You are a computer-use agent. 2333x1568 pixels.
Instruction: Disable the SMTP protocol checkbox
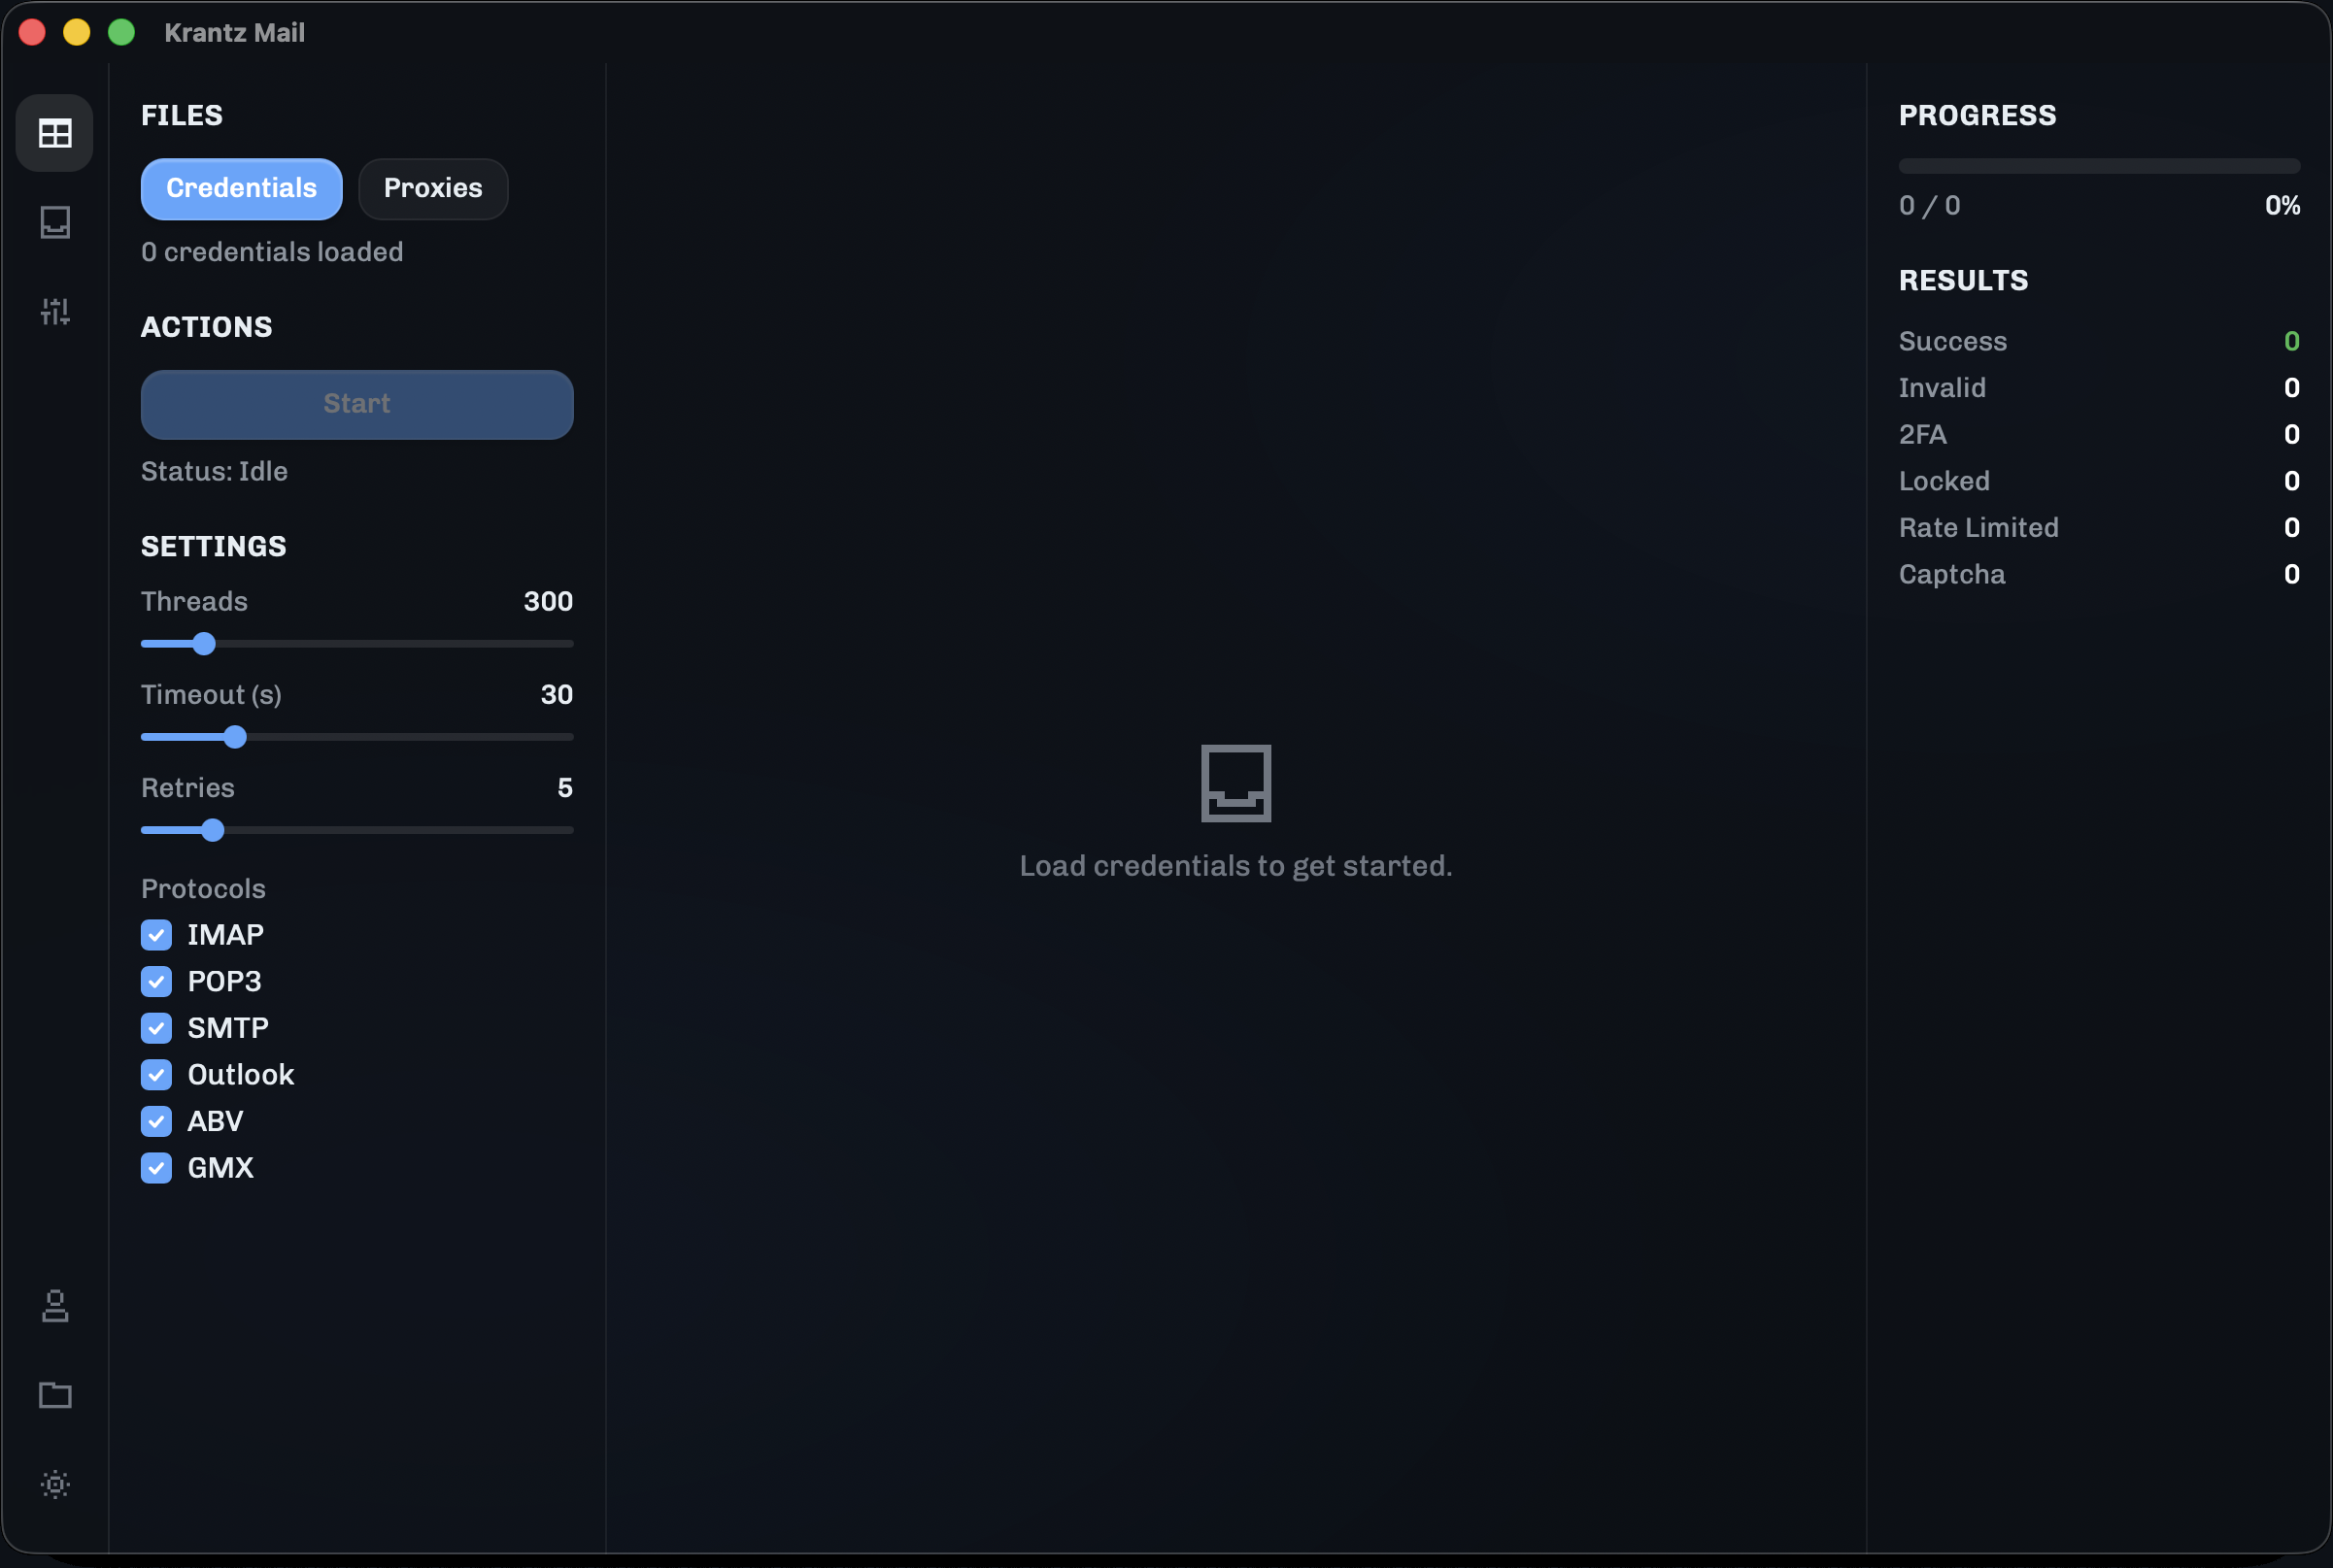156,1028
